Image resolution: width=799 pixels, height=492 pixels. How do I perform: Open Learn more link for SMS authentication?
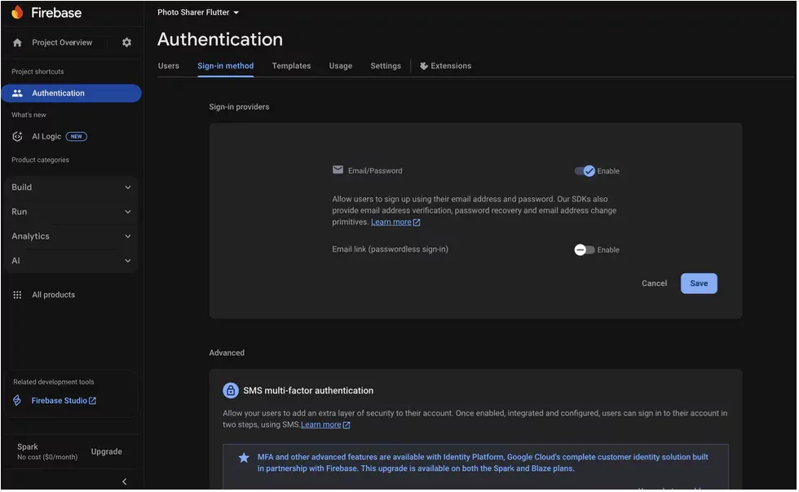[x=321, y=425]
